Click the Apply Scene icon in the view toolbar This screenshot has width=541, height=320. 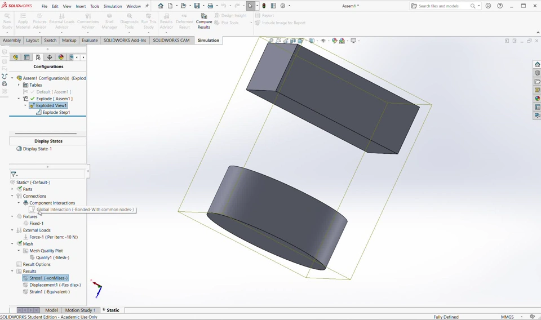tap(342, 41)
